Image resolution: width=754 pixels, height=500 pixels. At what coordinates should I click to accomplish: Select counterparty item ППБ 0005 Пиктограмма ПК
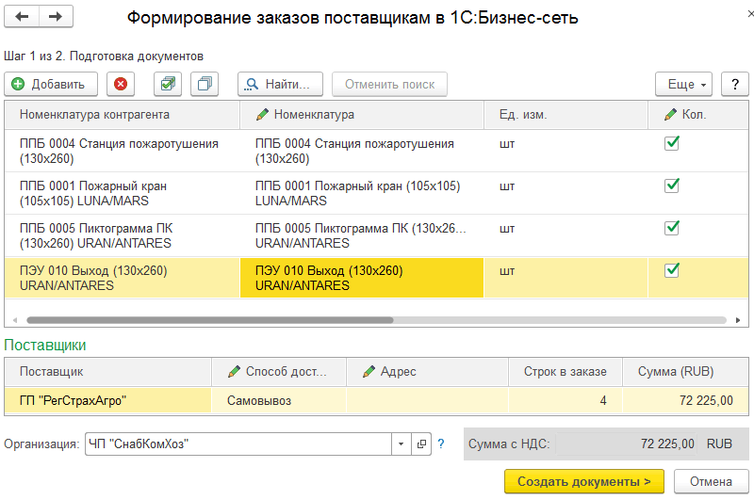pyautogui.click(x=123, y=235)
